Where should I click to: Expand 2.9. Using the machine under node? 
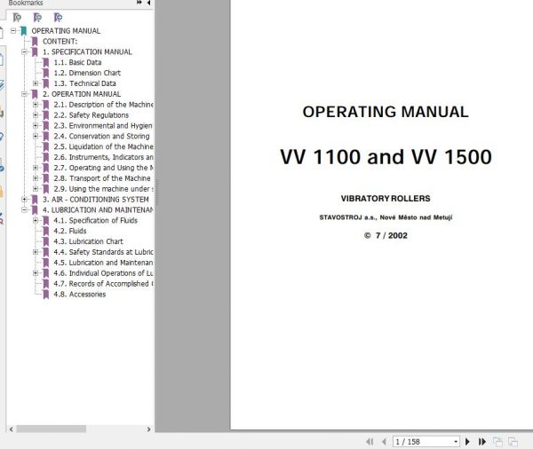click(36, 189)
